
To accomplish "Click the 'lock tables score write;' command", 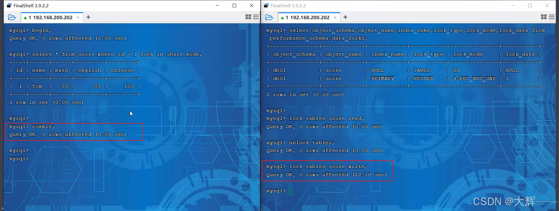I will [x=328, y=166].
